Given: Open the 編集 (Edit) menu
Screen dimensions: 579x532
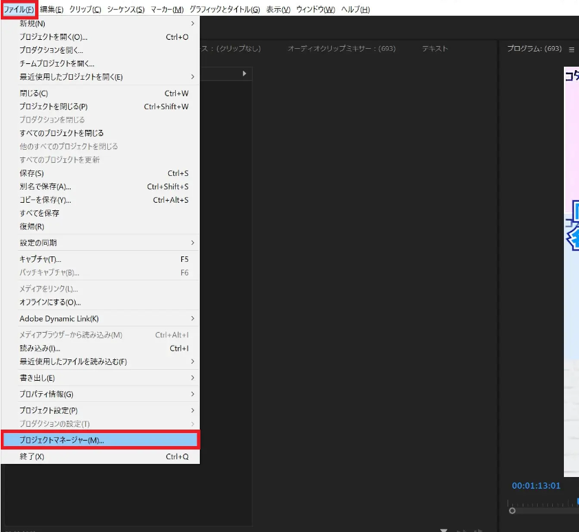Looking at the screenshot, I should tap(49, 10).
